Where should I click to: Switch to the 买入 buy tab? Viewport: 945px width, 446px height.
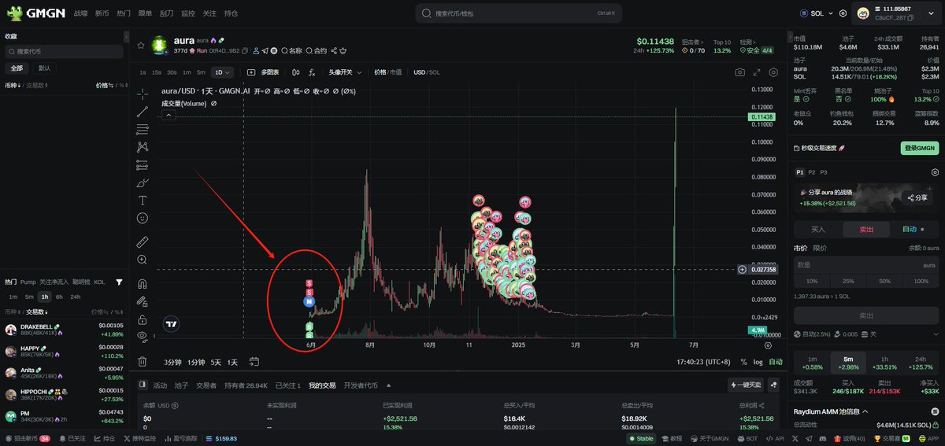[818, 229]
